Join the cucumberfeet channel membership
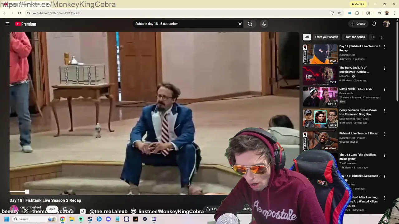399x224 pixels. click(52, 209)
